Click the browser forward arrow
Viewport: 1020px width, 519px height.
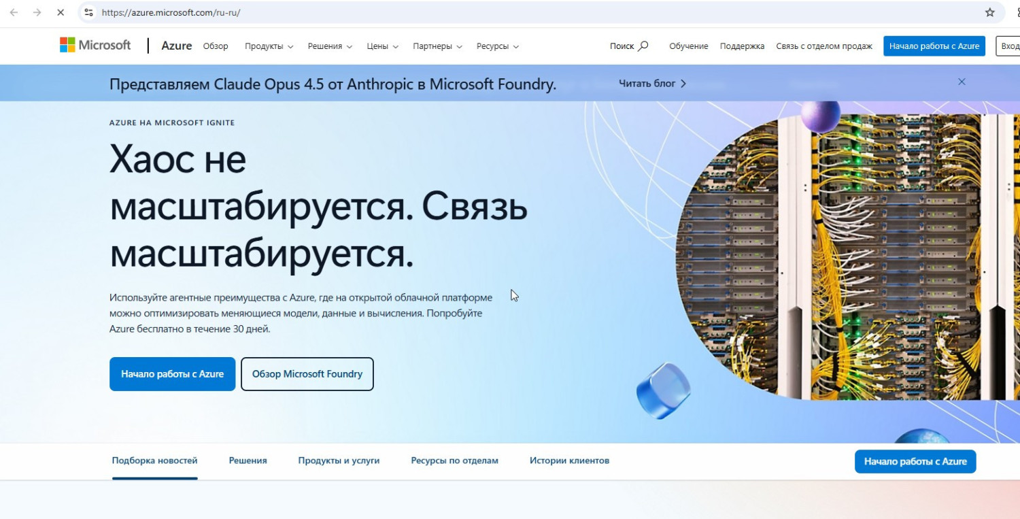point(37,12)
